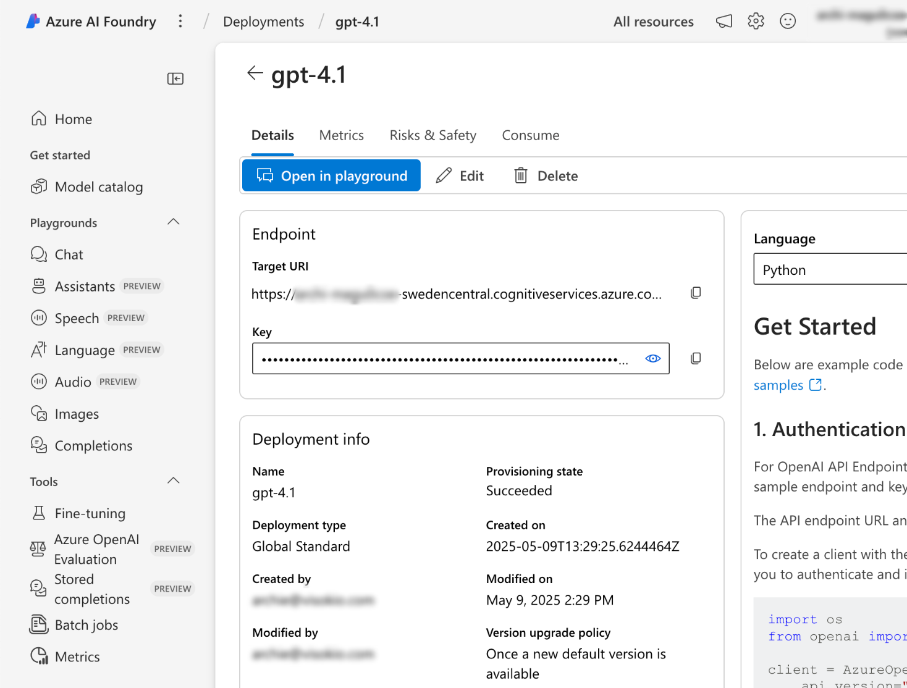The height and width of the screenshot is (688, 907).
Task: Click Deployments in the breadcrumb
Action: [x=264, y=22]
